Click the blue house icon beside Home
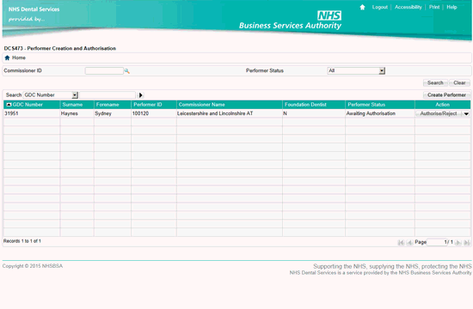Viewport: 473px width, 309px height. 7,58
